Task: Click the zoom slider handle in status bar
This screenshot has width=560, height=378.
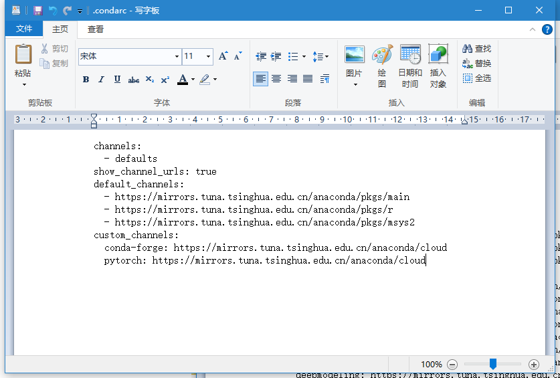Action: coord(492,364)
